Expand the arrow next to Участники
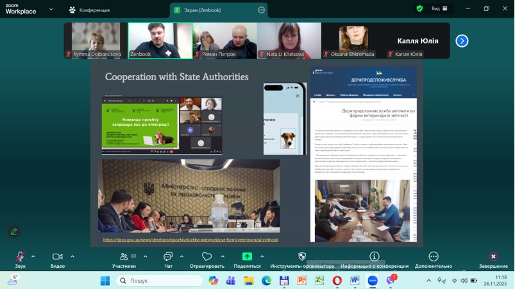Image resolution: width=515 pixels, height=289 pixels. pyautogui.click(x=146, y=256)
